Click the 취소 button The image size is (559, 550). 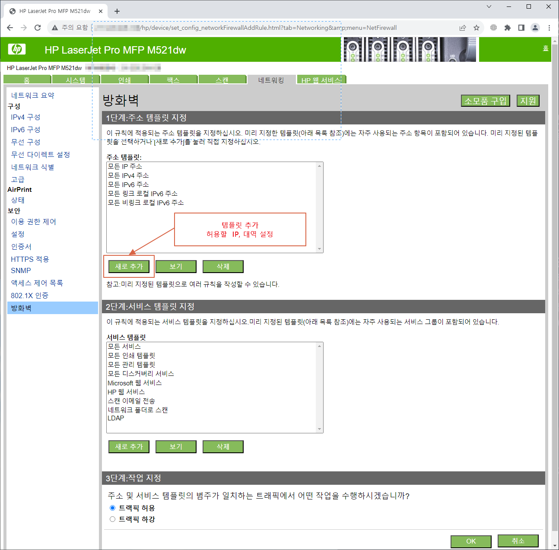pyautogui.click(x=518, y=541)
